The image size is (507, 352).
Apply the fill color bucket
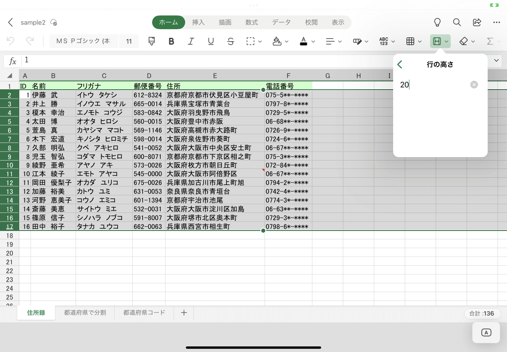[277, 41]
